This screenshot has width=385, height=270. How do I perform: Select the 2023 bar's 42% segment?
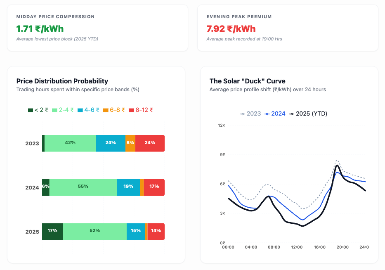70,143
